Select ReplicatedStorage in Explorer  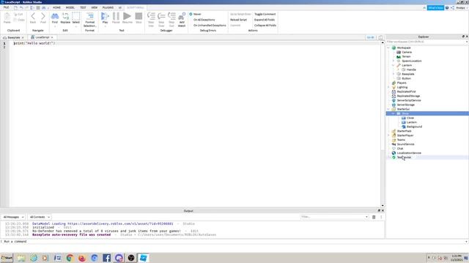point(408,96)
